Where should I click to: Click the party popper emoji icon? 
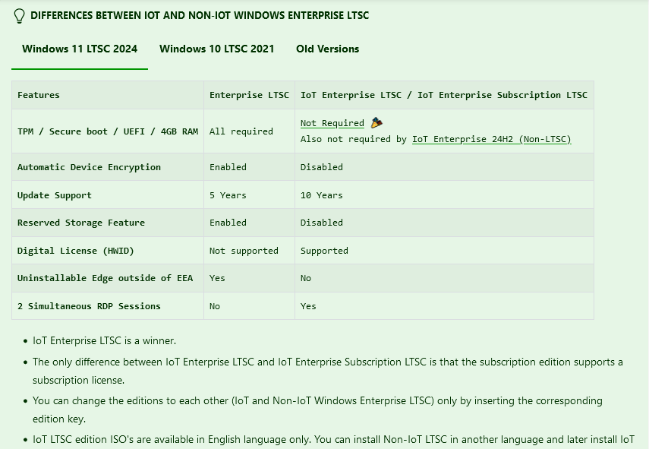click(376, 122)
